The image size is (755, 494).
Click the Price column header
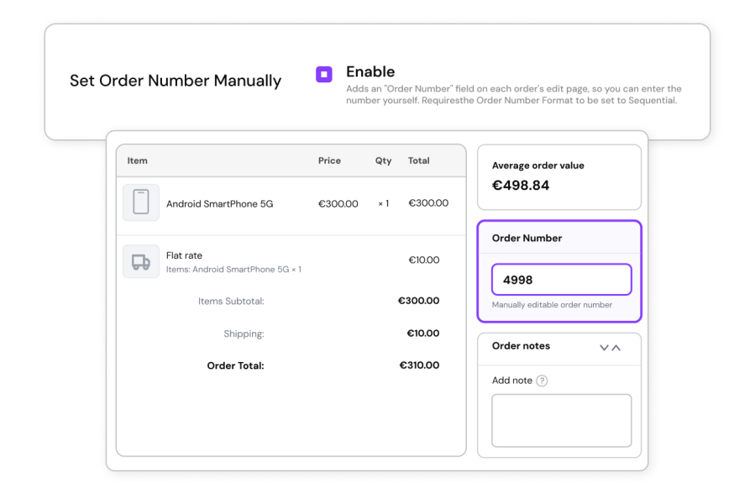[x=329, y=160]
